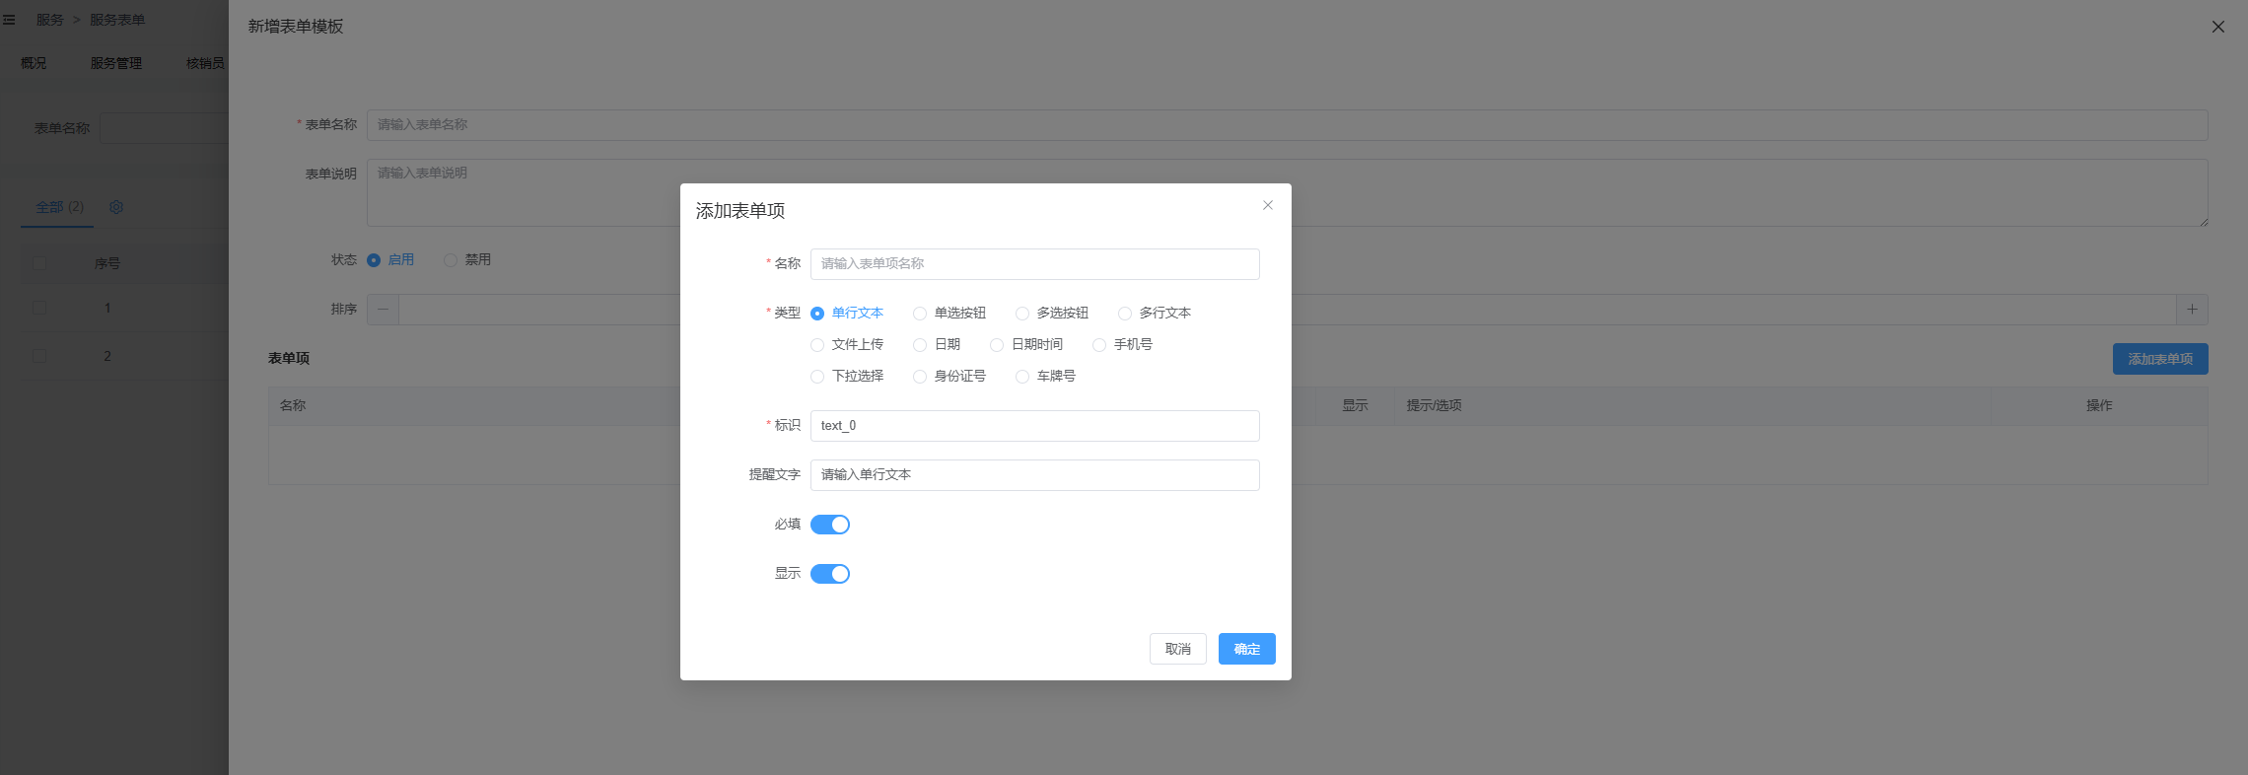Click the 操作 column header
Viewport: 2248px width, 775px height.
2099,406
